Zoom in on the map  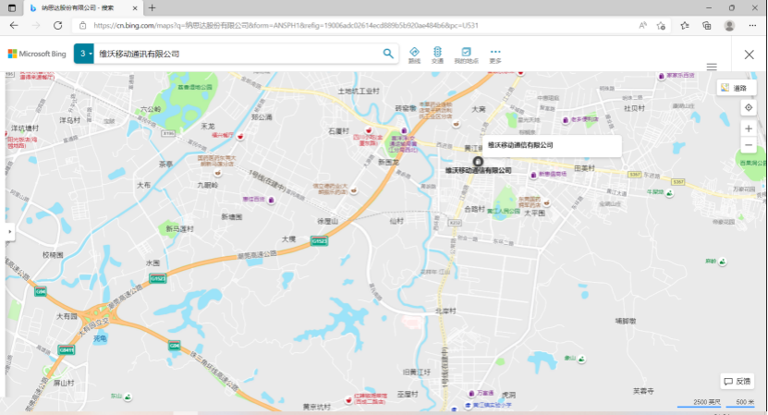coord(749,128)
